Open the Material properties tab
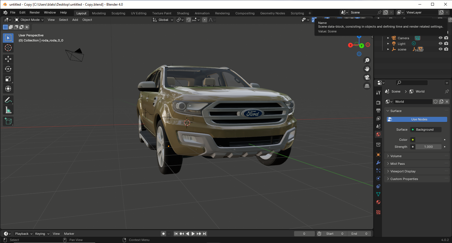The image size is (452, 243). [x=378, y=202]
